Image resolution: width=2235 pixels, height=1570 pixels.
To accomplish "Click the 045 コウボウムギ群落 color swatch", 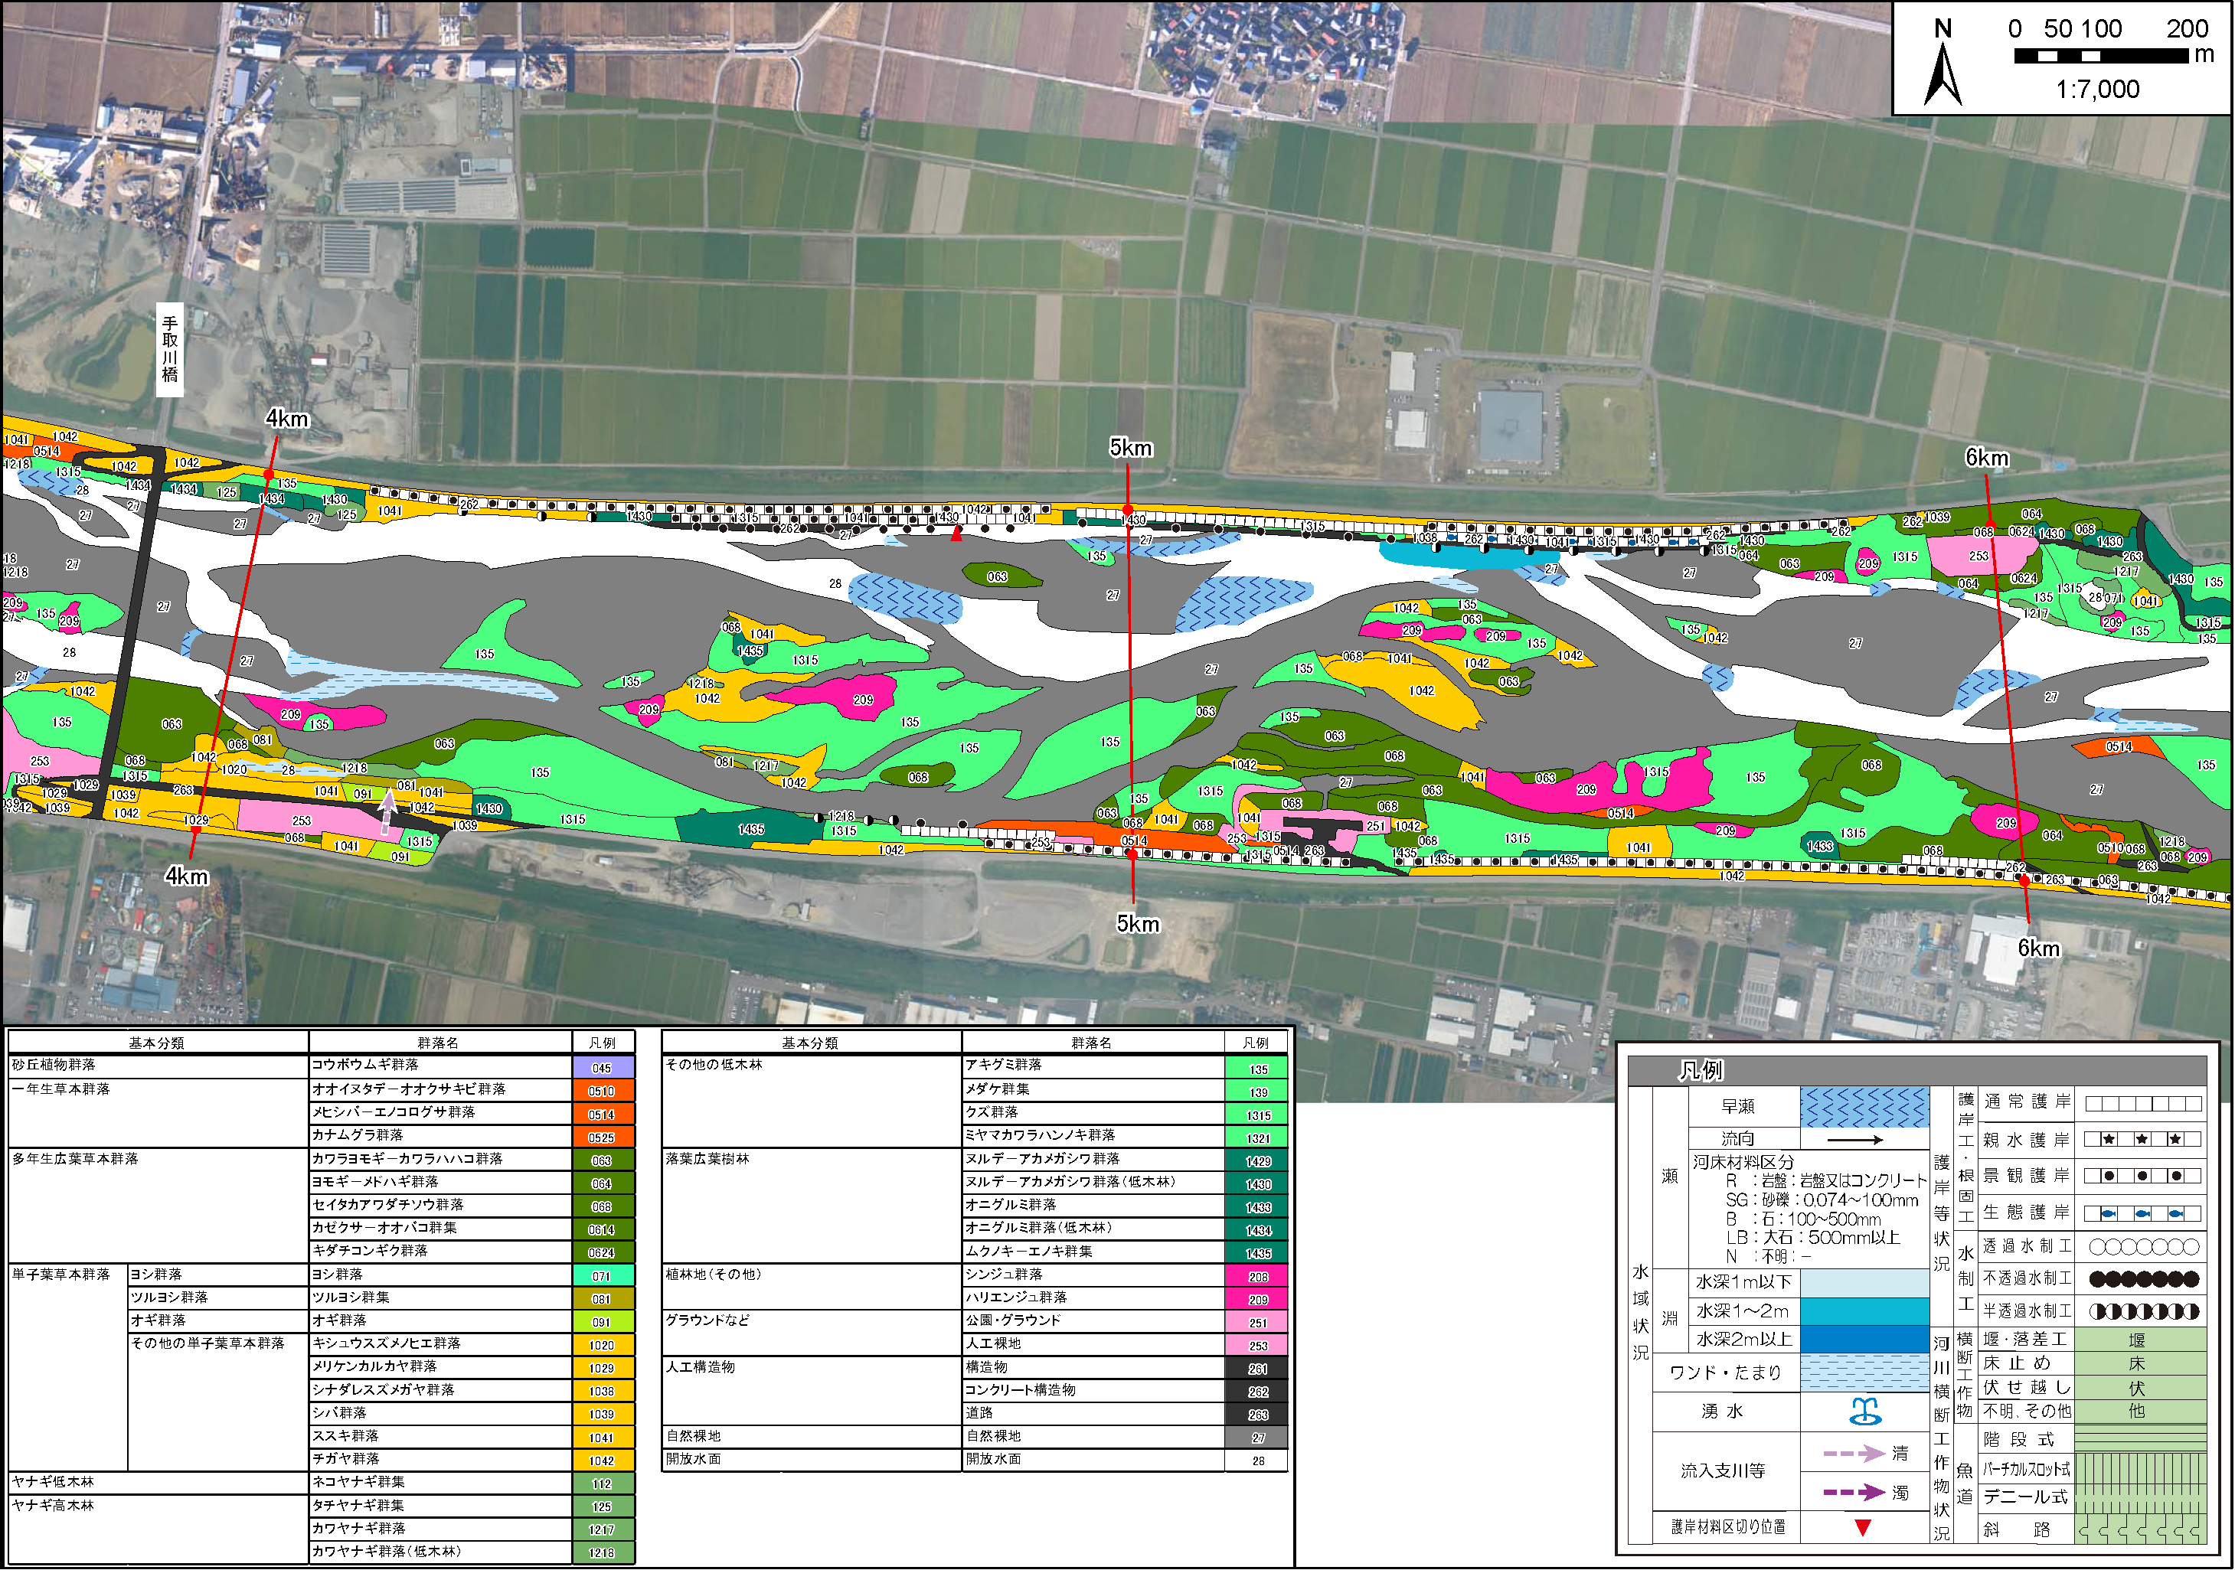I will (603, 1068).
